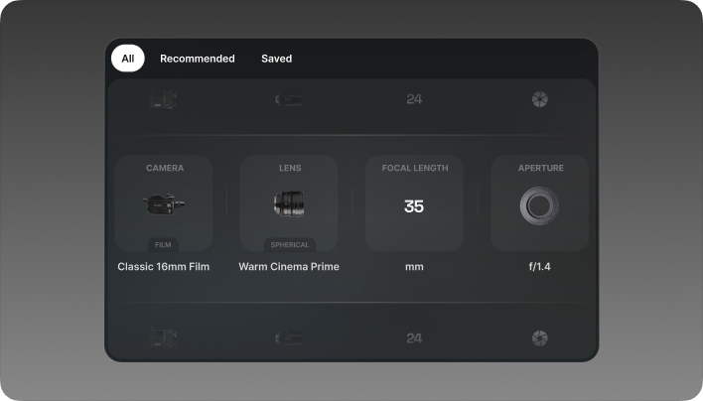Click the film camera image in Camera card
The image size is (703, 401).
(164, 204)
